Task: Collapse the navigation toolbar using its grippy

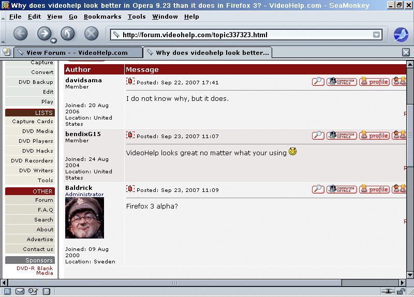Action: coord(3,34)
